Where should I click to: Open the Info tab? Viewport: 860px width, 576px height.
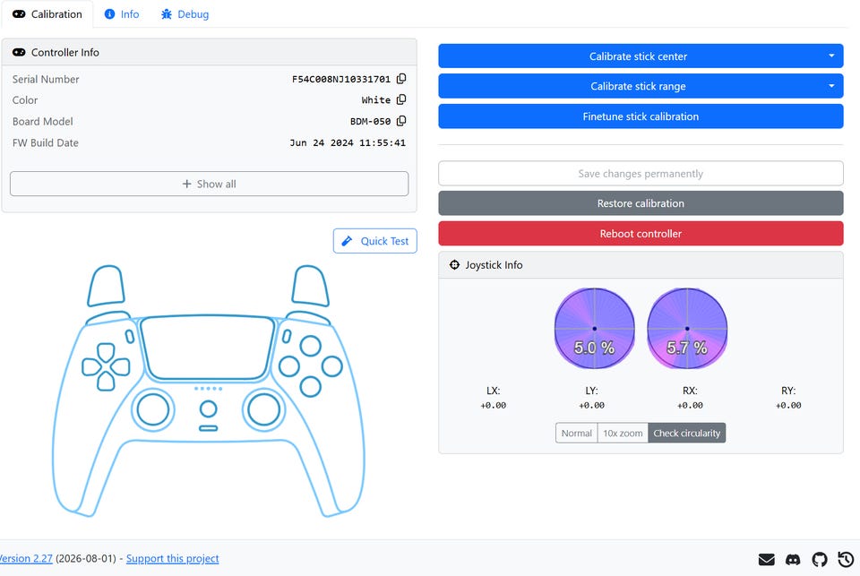(x=122, y=14)
